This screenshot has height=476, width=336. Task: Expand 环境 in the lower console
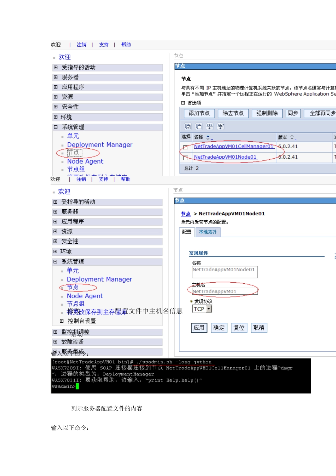[x=55, y=251]
